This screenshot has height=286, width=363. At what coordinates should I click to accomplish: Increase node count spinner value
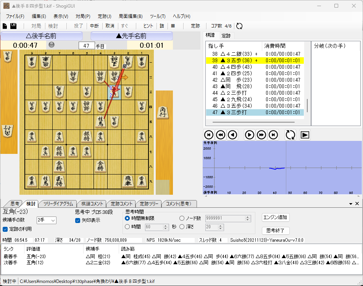[248, 217]
